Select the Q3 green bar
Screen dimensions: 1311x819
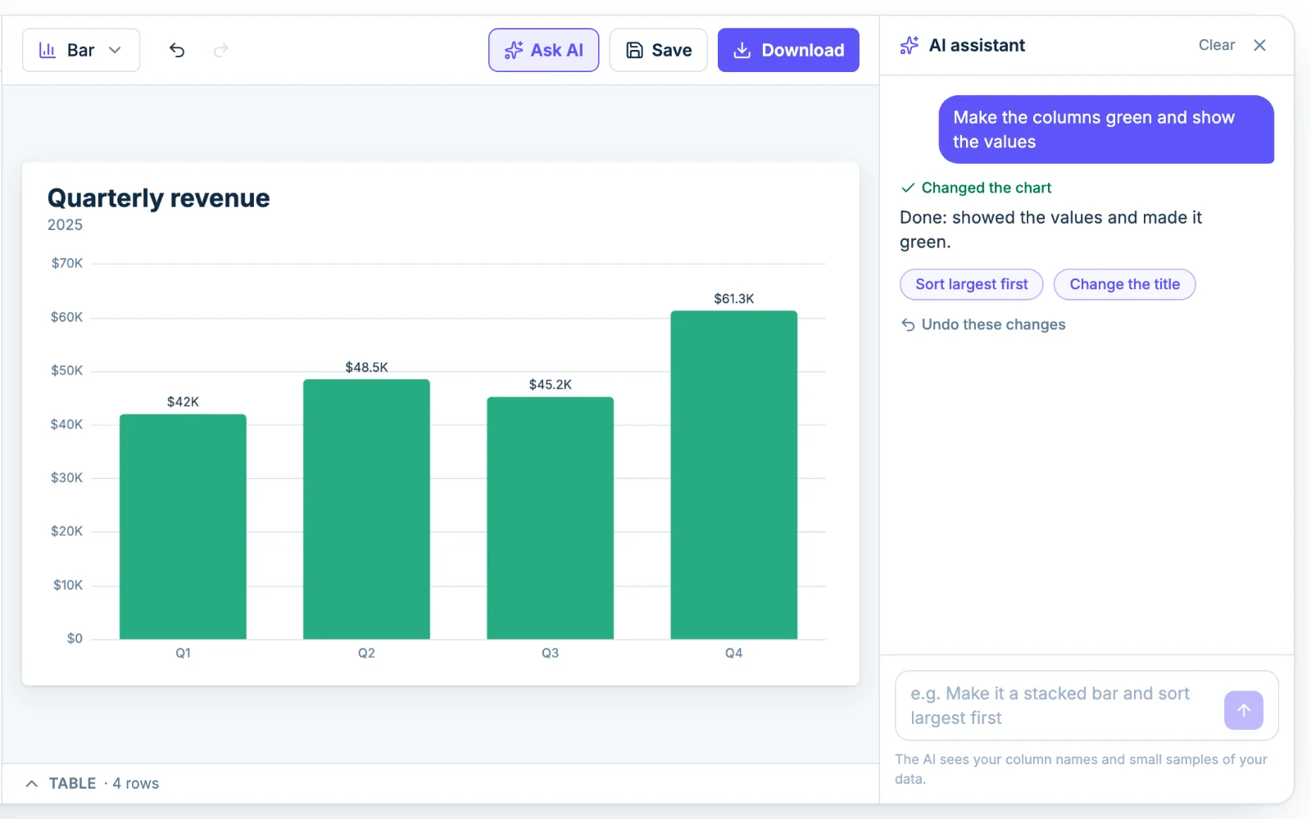pos(551,518)
